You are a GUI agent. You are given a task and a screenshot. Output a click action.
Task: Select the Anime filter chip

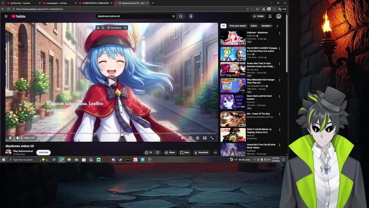[254, 26]
